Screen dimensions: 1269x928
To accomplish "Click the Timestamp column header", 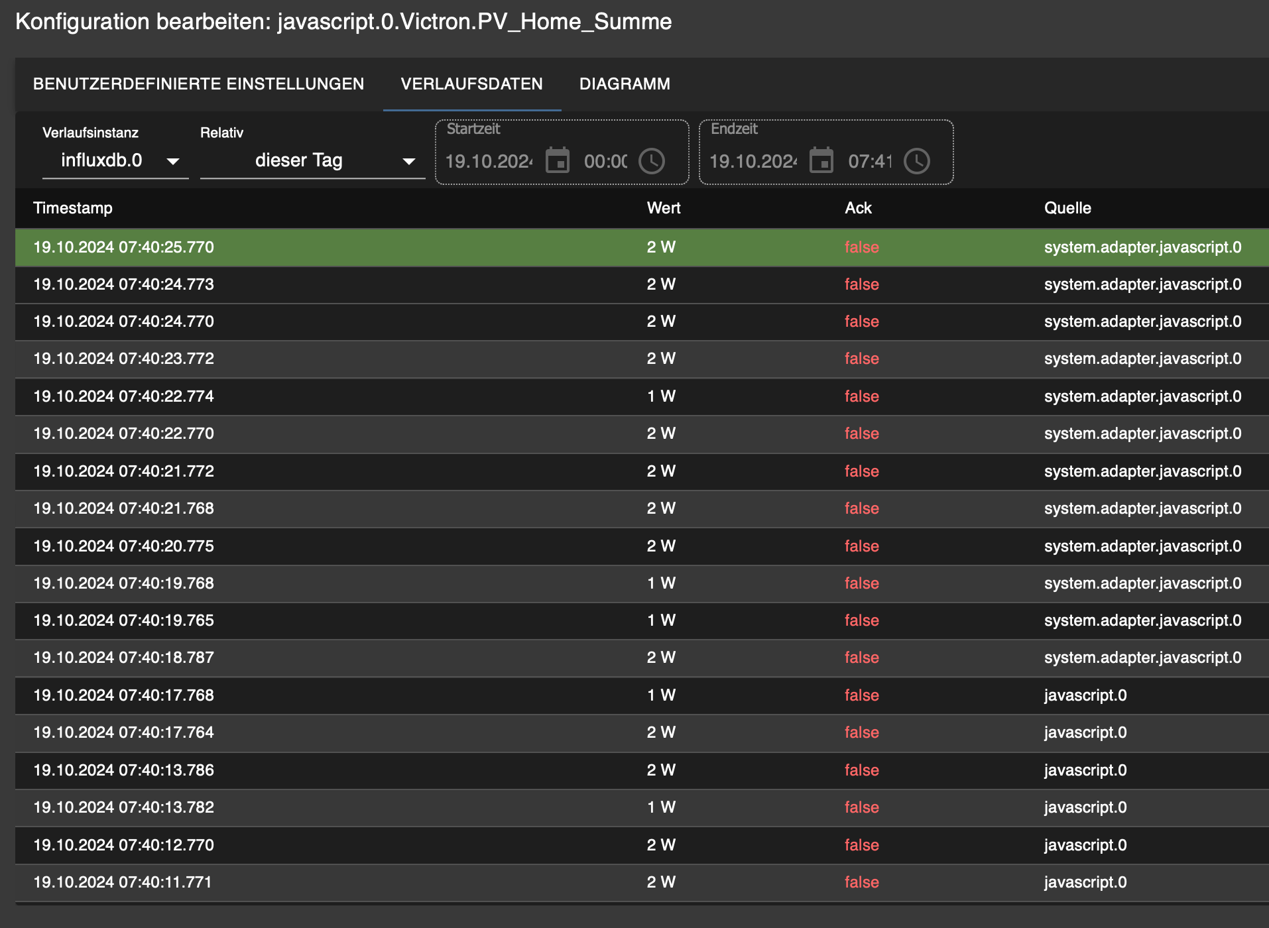I will (73, 208).
